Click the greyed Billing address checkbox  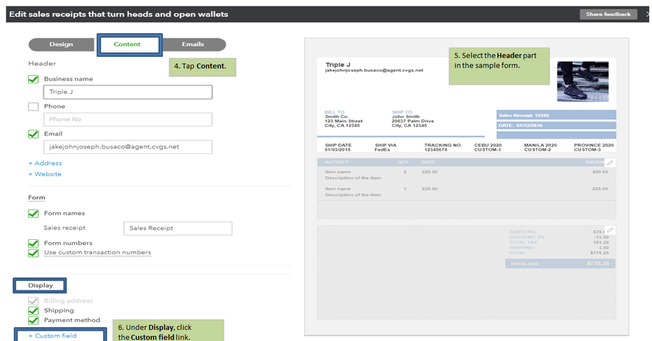tap(33, 301)
